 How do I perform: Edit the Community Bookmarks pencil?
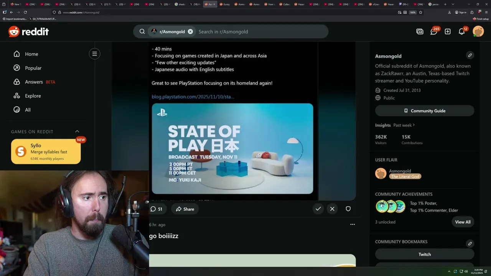[x=470, y=243]
